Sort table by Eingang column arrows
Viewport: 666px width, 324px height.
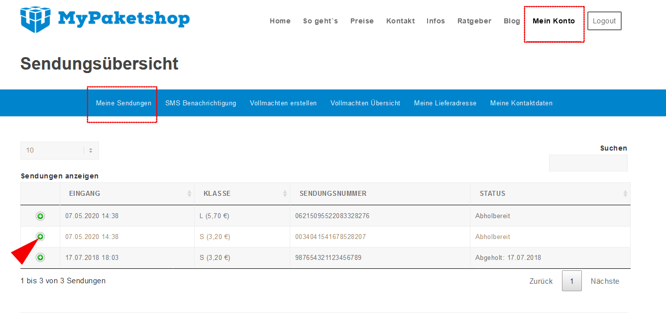tap(189, 194)
